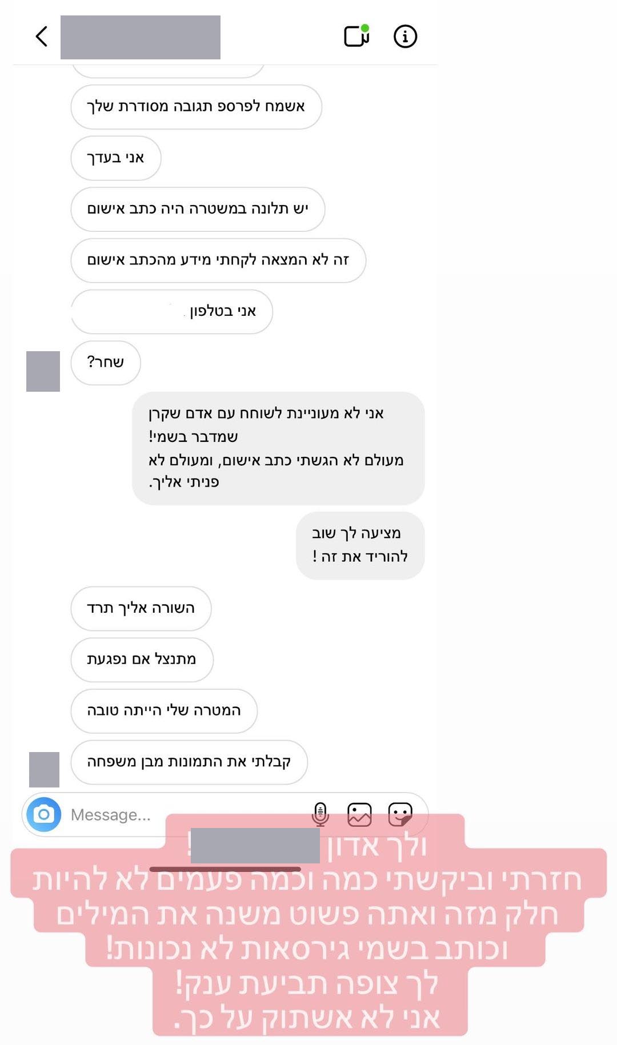Select the bubble קבלתי את התמונות מבן משפחה
The image size is (617, 1045).
coord(189,762)
